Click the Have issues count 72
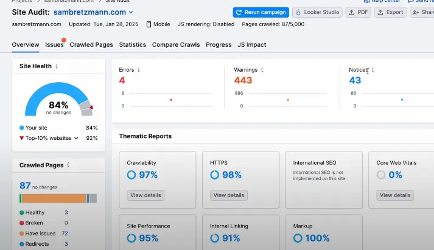Image resolution: width=434 pixels, height=250 pixels. [65, 234]
